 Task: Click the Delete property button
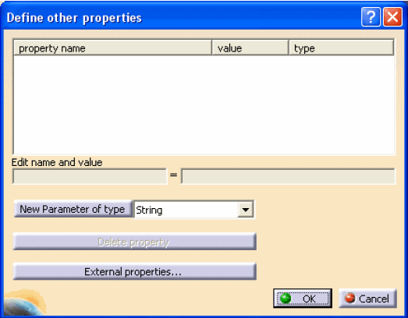[x=134, y=242]
